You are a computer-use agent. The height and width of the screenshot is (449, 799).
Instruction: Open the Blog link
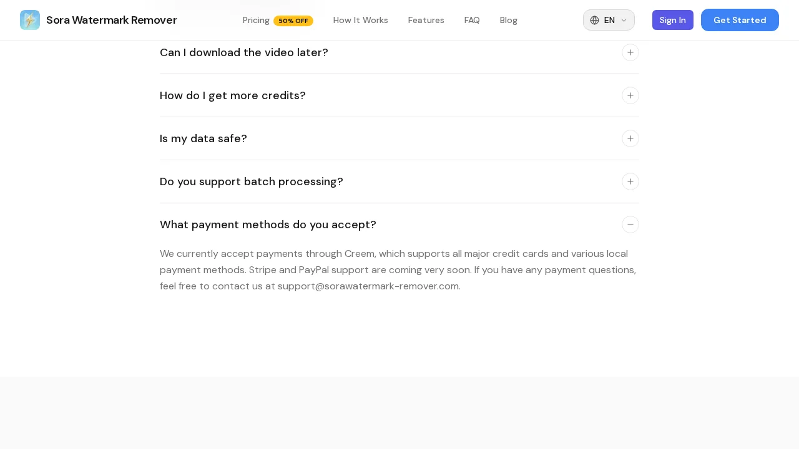508,20
